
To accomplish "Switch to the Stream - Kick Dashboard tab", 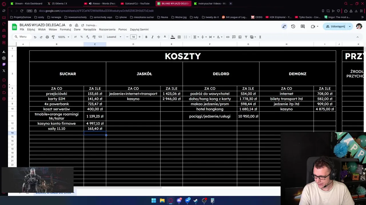I will tap(26, 3).
